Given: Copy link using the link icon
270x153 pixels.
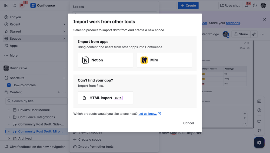Looking at the screenshot, I should pyautogui.click(x=254, y=34).
